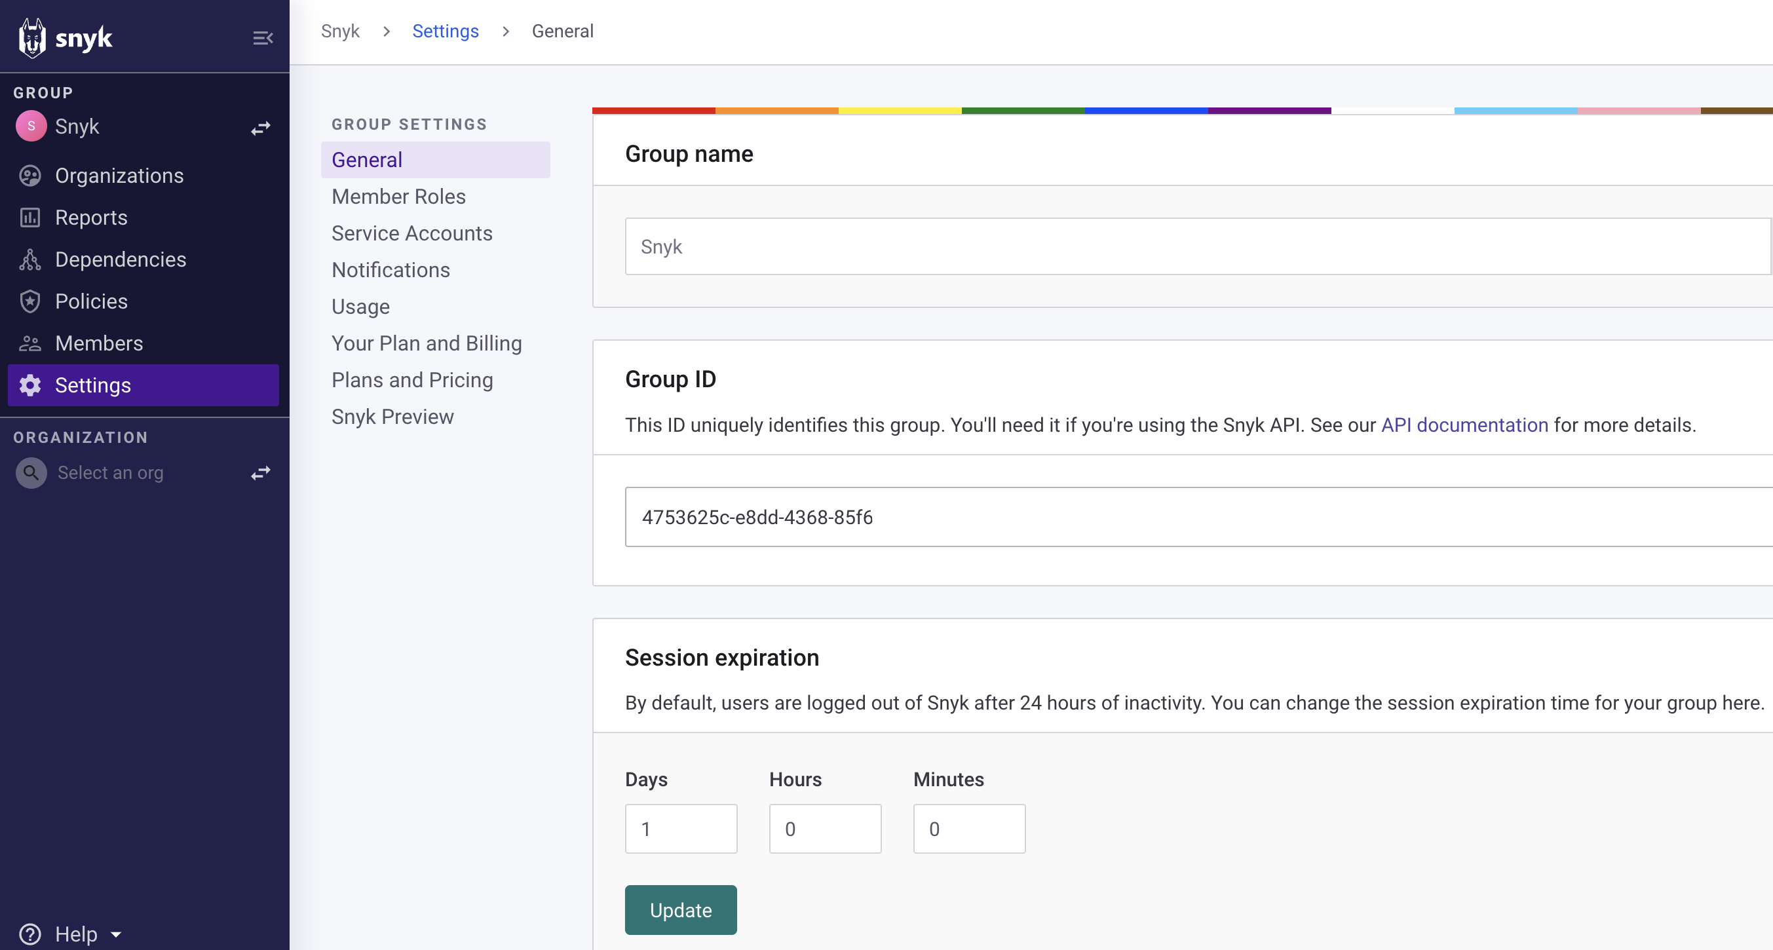1773x950 pixels.
Task: Select Service Accounts in group settings
Action: tap(412, 233)
